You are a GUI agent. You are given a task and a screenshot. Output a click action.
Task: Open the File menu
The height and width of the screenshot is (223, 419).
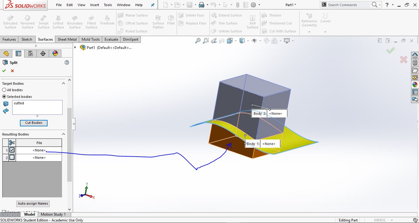tap(59, 5)
